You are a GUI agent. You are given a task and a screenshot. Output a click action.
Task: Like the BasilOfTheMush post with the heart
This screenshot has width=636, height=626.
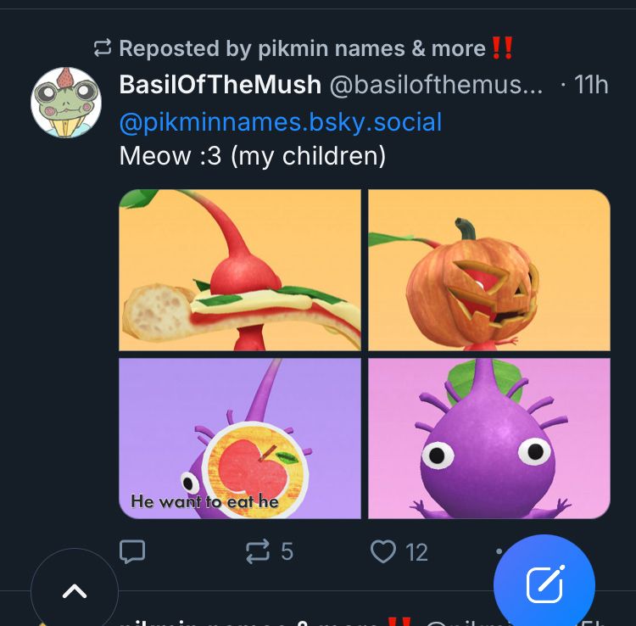384,552
